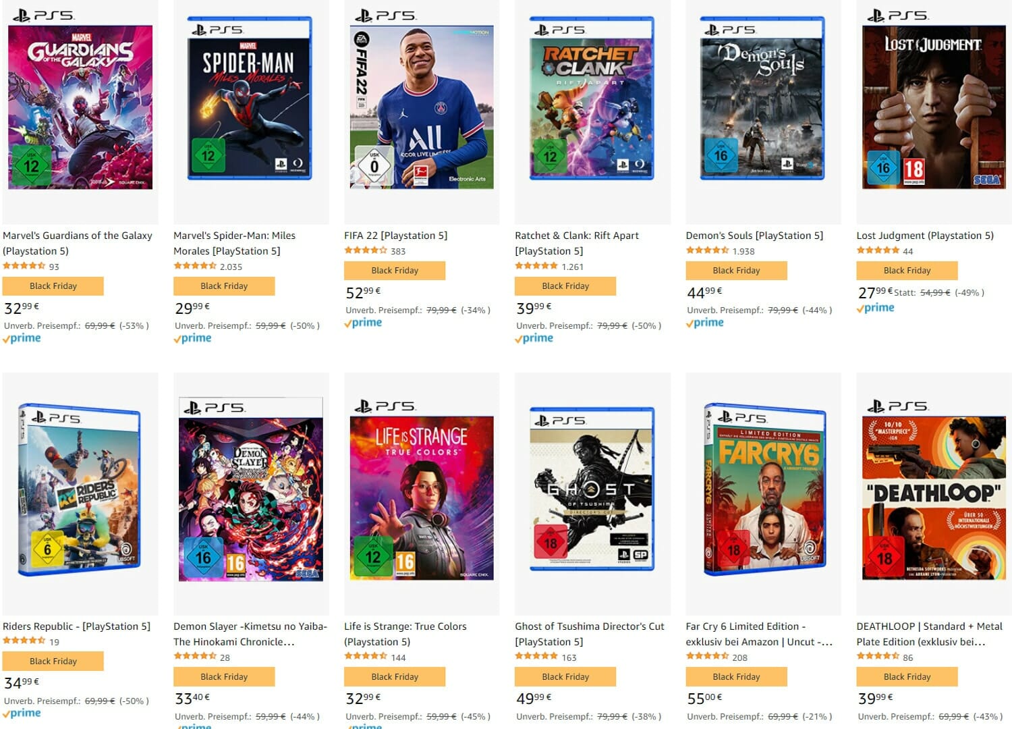Click Prime icon under Demon's Souls price
This screenshot has width=1012, height=729.
tap(704, 323)
